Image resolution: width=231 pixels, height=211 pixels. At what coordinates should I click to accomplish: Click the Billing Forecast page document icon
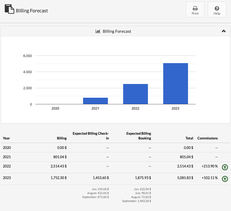(x=9, y=9)
